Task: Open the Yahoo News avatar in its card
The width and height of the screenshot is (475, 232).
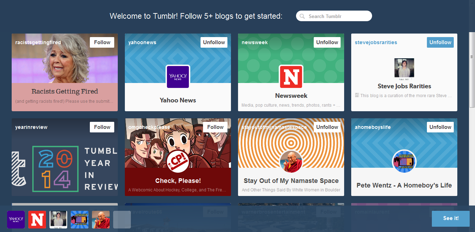Action: (178, 77)
